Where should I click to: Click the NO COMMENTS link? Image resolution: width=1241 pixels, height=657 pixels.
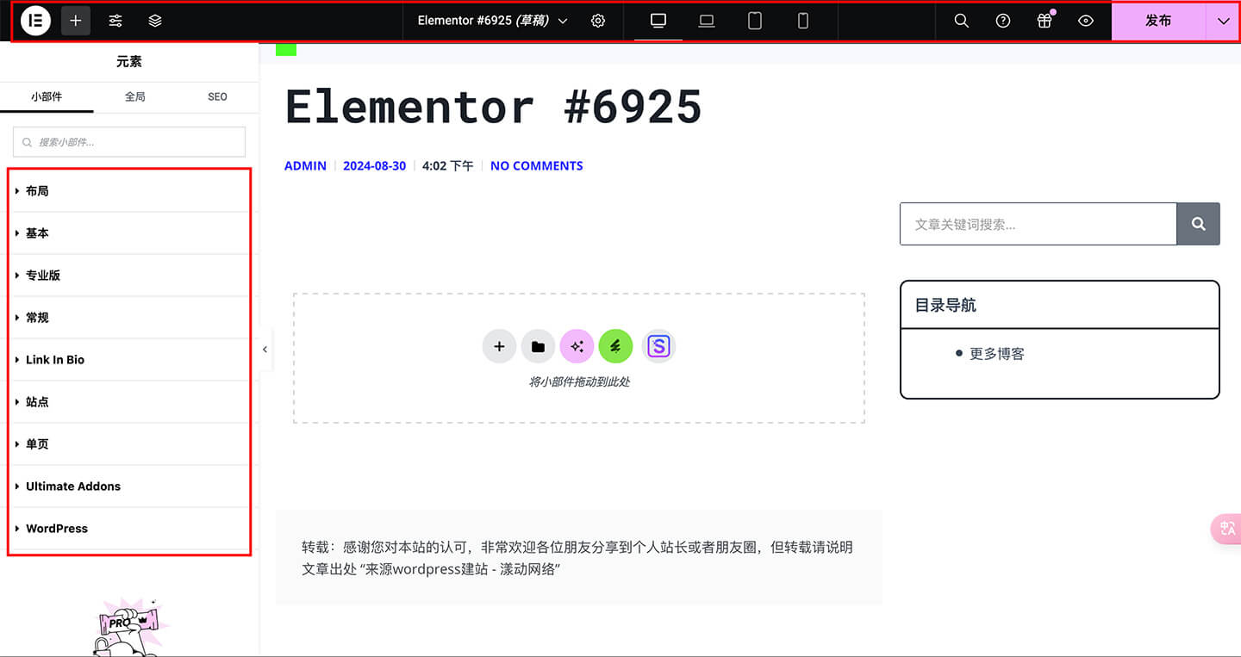[x=537, y=166]
